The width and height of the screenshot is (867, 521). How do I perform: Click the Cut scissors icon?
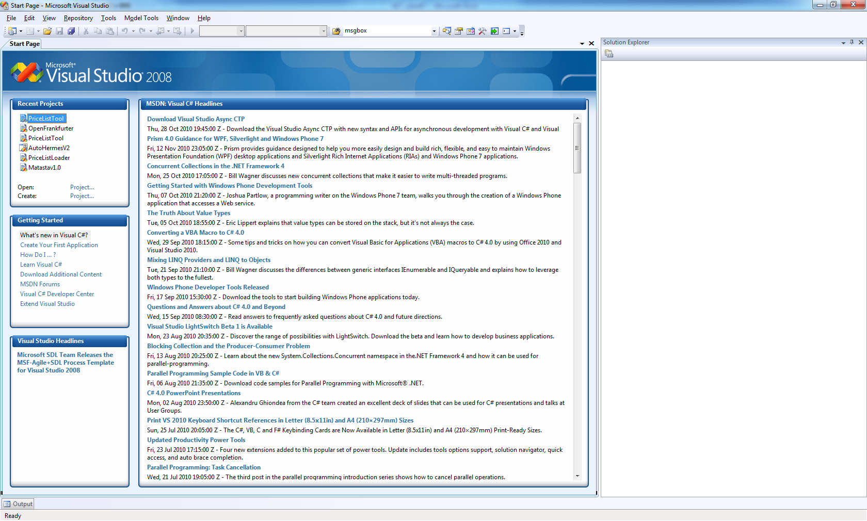[86, 31]
